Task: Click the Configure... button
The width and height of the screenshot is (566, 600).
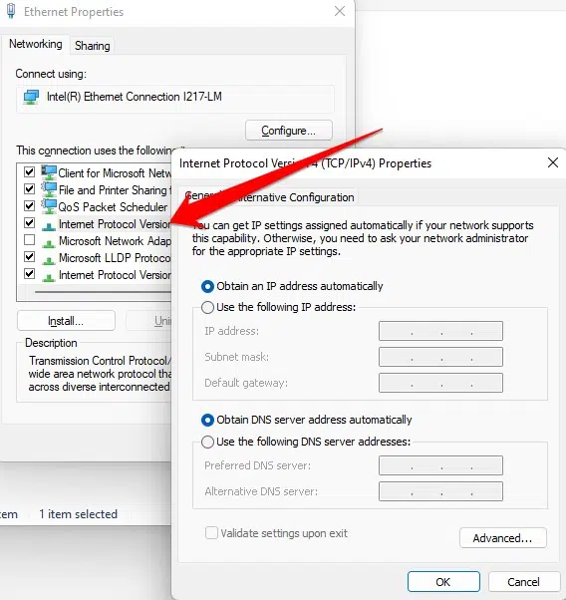Action: click(289, 131)
